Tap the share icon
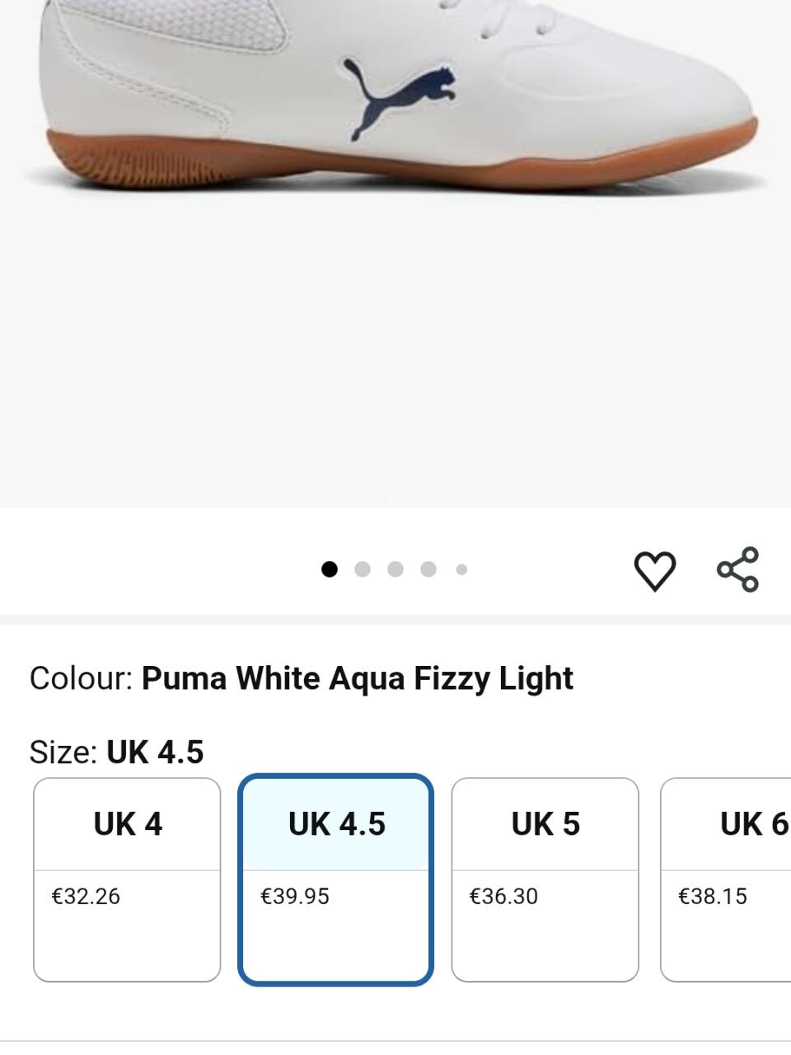Image resolution: width=791 pixels, height=1055 pixels. [x=737, y=570]
